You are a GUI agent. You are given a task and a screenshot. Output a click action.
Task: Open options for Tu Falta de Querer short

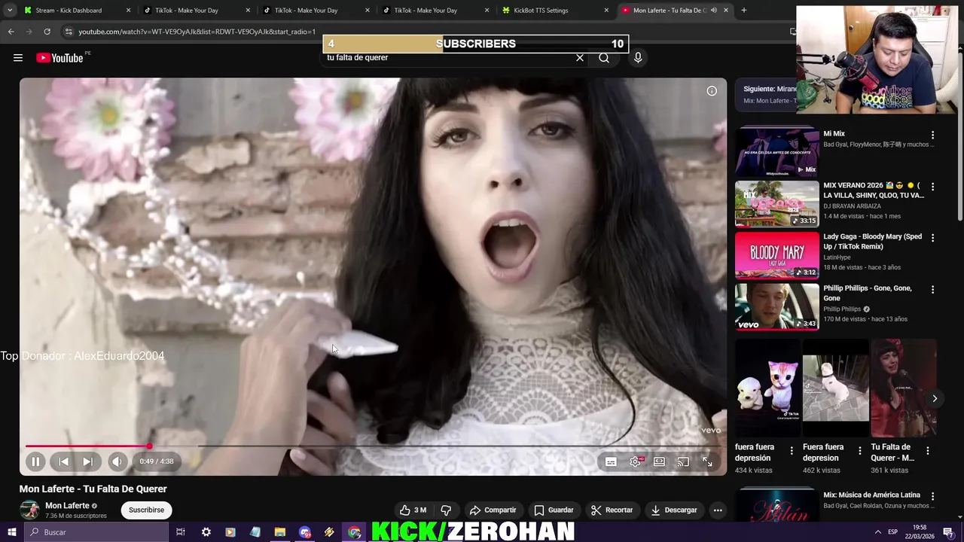(928, 451)
